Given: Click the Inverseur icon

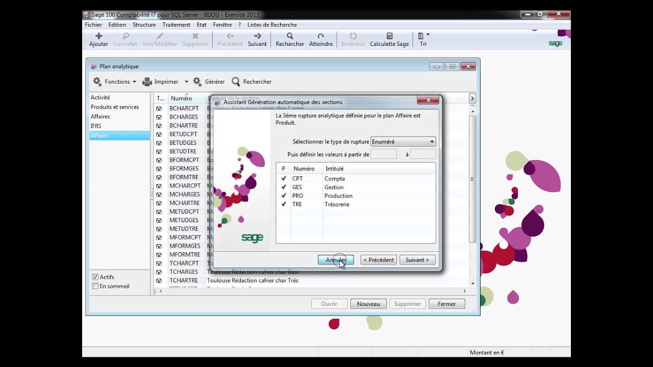Looking at the screenshot, I should tap(353, 36).
